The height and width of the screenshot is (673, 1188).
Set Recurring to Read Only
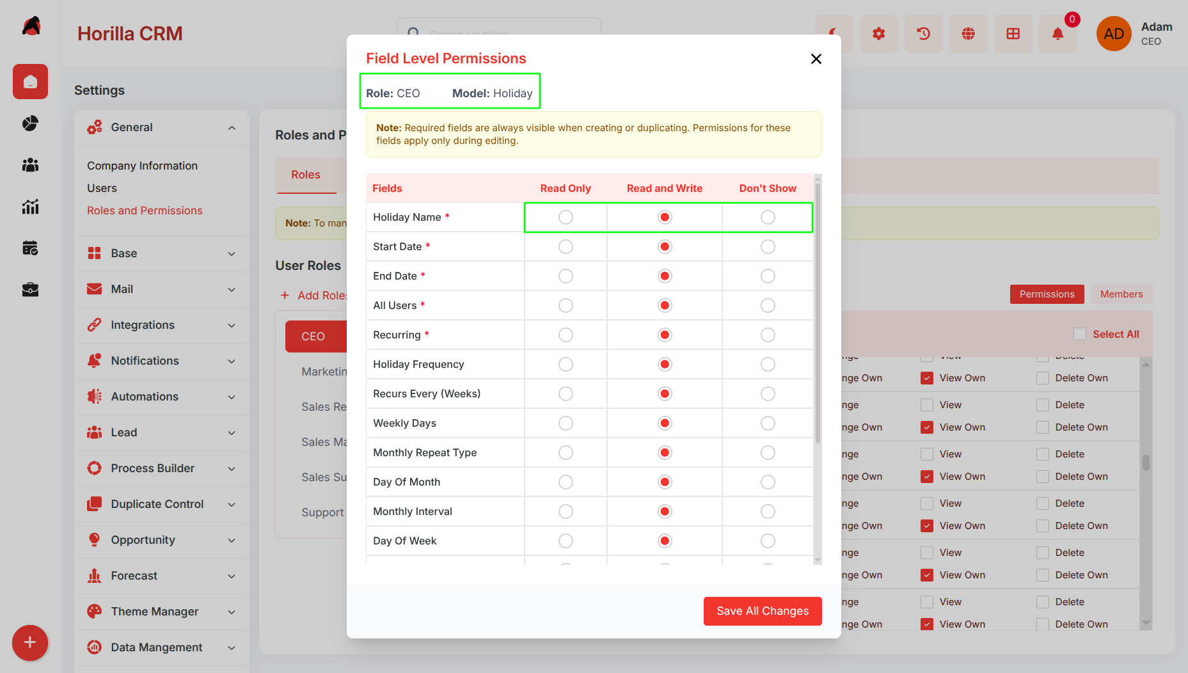[x=566, y=335]
